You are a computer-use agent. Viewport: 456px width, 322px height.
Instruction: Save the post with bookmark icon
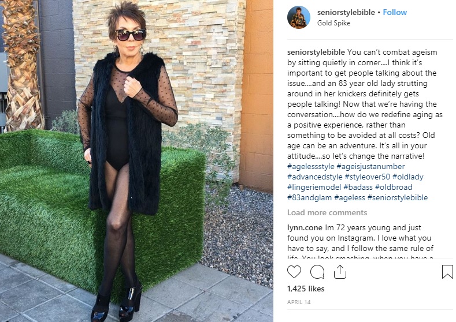click(x=447, y=272)
